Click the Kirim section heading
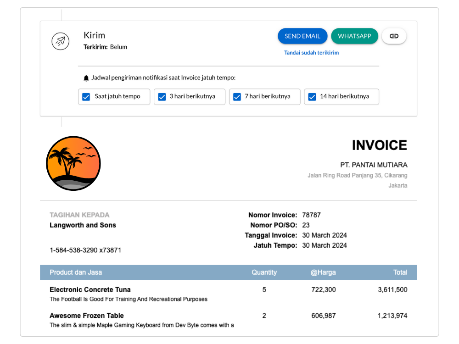 94,35
